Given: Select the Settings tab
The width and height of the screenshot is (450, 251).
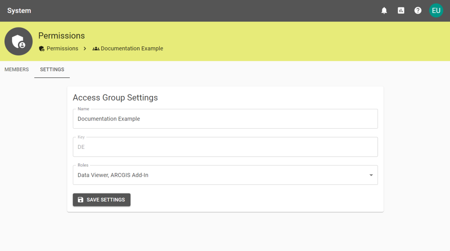Looking at the screenshot, I should (x=52, y=69).
